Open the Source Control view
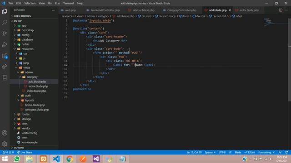This screenshot has height=163, width=291. [5, 34]
